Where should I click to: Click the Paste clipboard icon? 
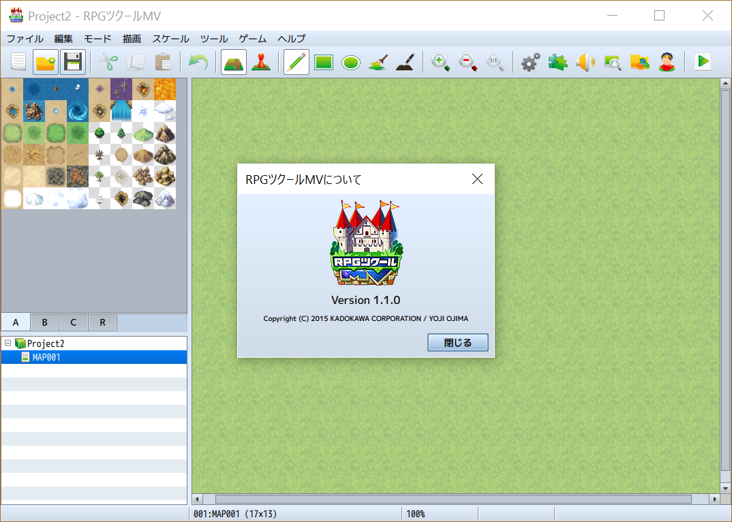tap(162, 62)
